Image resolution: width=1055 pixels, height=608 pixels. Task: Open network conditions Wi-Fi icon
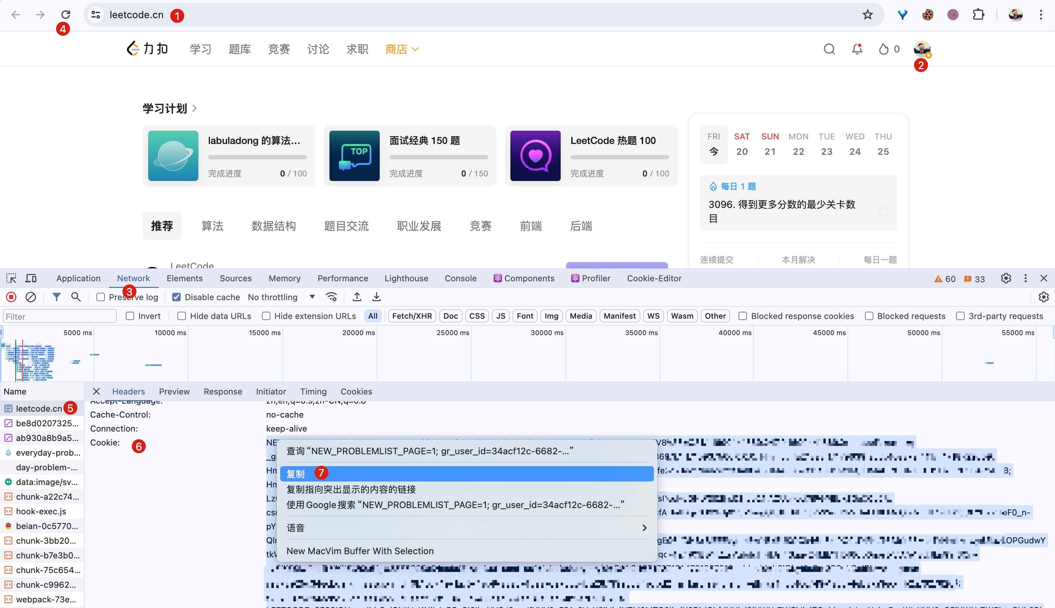click(332, 297)
